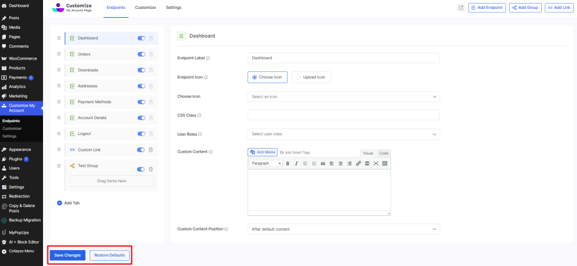
Task: Click the Add Endpoint button
Action: coord(486,8)
